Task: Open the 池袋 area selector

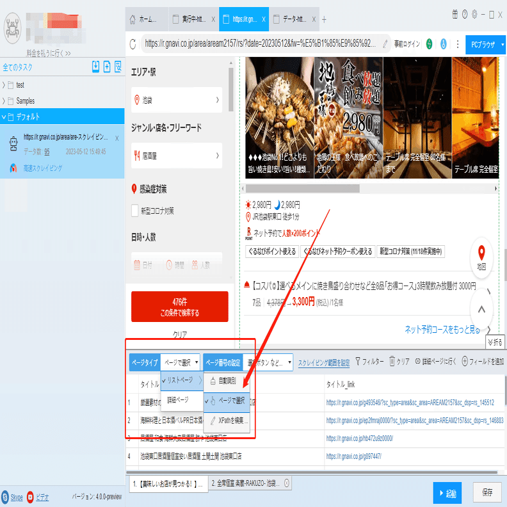Action: (177, 100)
